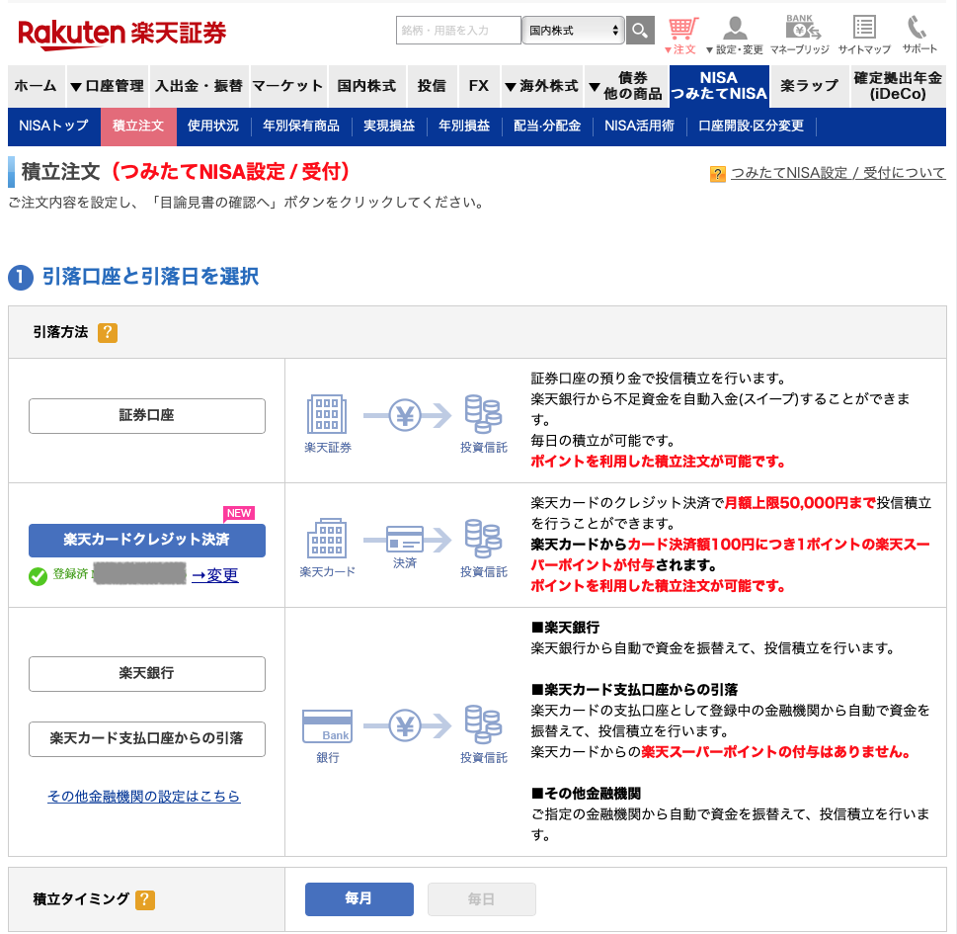Click the マネーブリッジ bank icon
The height and width of the screenshot is (934, 957).
coord(800,36)
